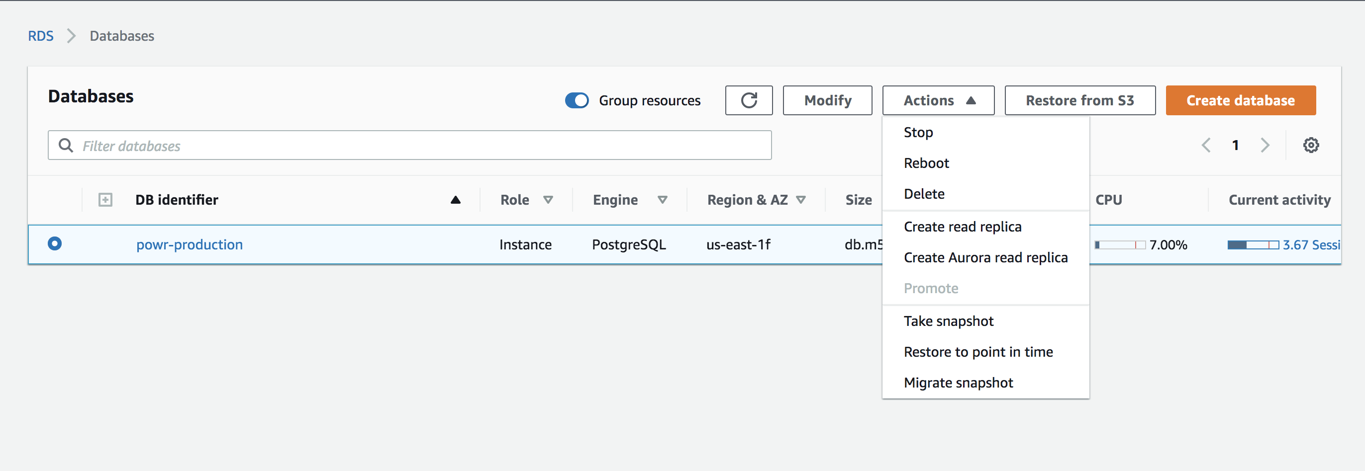This screenshot has width=1365, height=471.
Task: Collapse the Actions dropdown menu
Action: [x=937, y=100]
